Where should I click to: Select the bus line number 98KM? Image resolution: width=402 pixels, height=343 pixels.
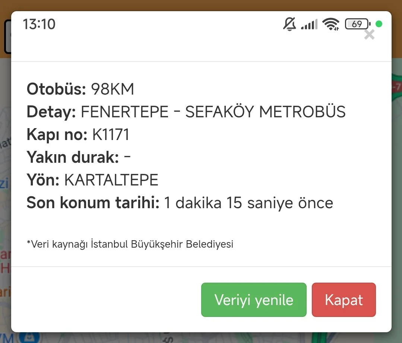pos(113,89)
